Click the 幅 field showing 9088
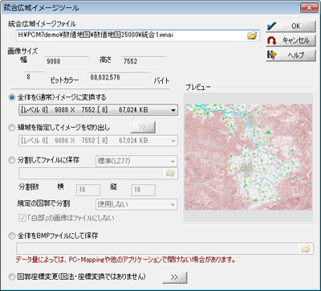321x291 pixels. click(x=67, y=62)
